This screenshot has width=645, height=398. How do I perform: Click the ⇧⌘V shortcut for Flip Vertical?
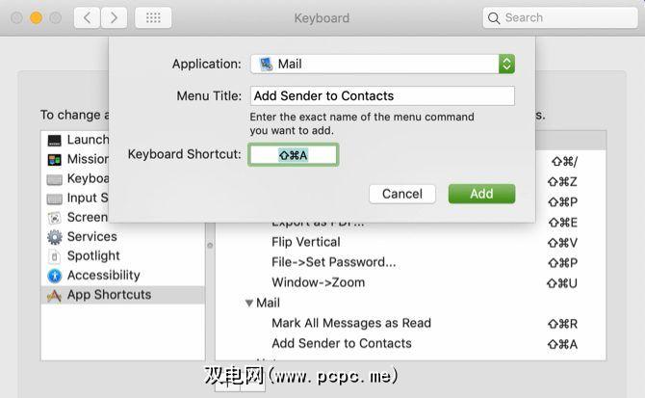point(562,243)
